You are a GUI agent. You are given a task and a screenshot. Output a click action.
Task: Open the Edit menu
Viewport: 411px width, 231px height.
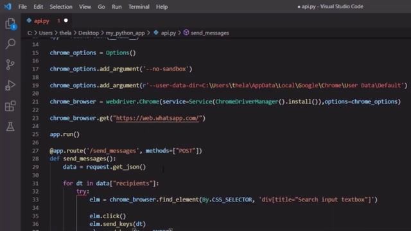[x=39, y=7]
